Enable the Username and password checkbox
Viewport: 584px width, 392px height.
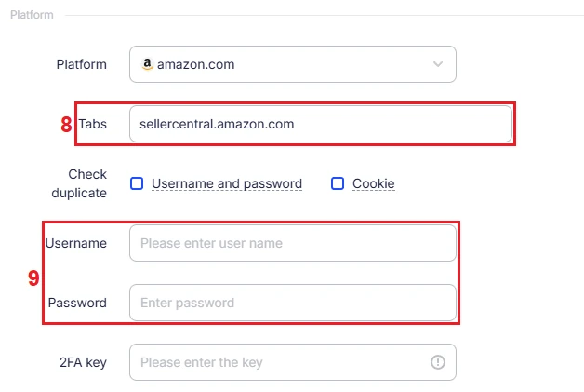pyautogui.click(x=137, y=183)
